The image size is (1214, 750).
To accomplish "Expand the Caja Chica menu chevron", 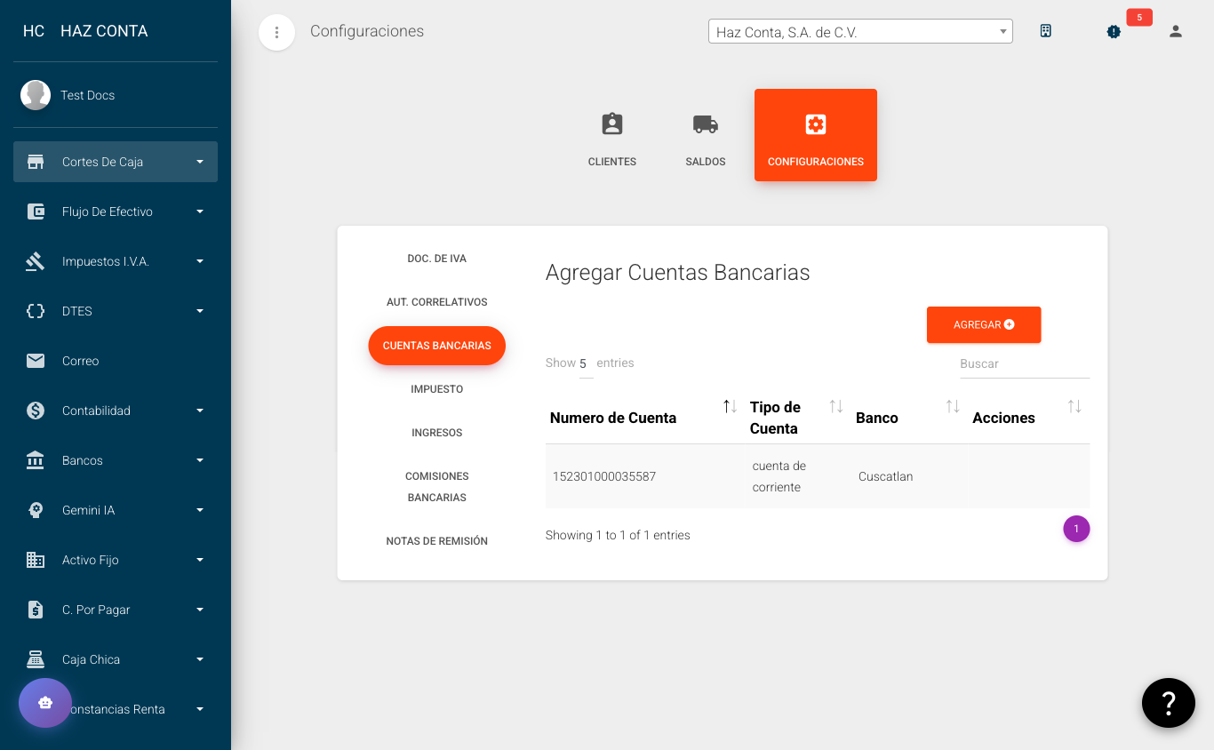I will (x=199, y=659).
